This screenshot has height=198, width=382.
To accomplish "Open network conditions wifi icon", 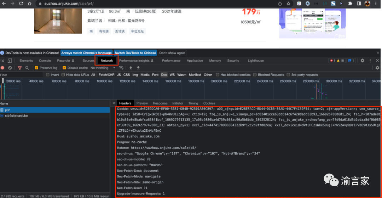I will click(121, 68).
